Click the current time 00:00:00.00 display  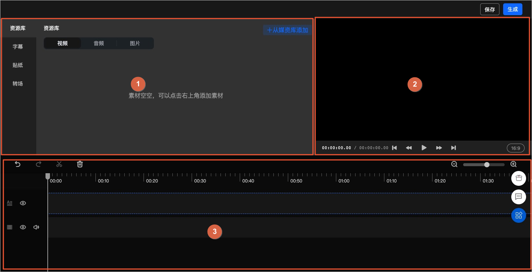pos(337,148)
